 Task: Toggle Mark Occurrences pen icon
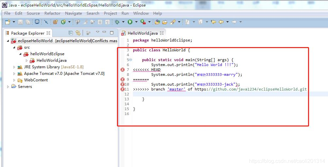point(85,22)
